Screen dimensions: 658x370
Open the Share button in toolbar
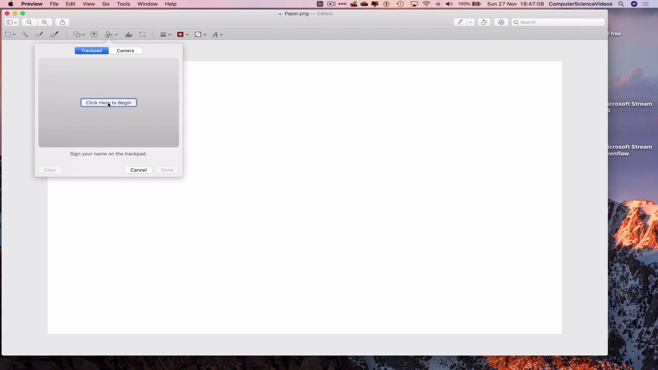click(62, 22)
